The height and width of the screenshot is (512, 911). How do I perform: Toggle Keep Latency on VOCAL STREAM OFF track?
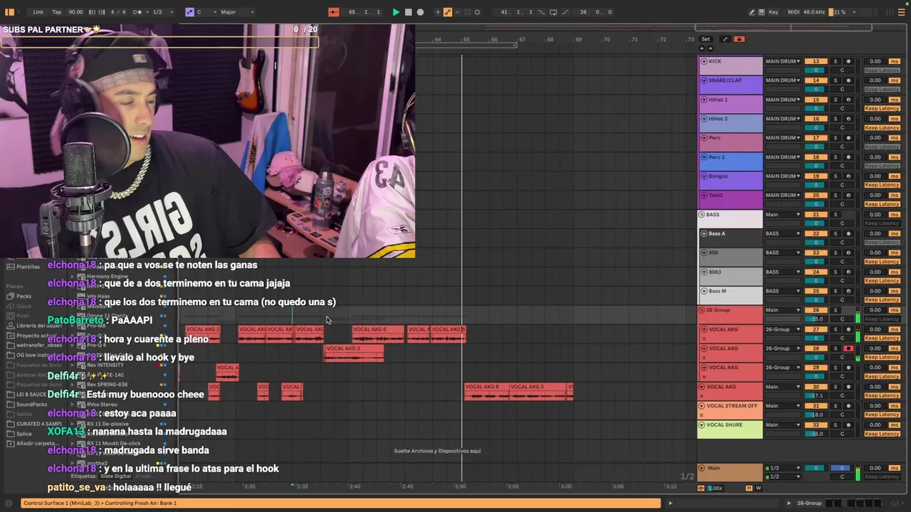tap(883, 415)
